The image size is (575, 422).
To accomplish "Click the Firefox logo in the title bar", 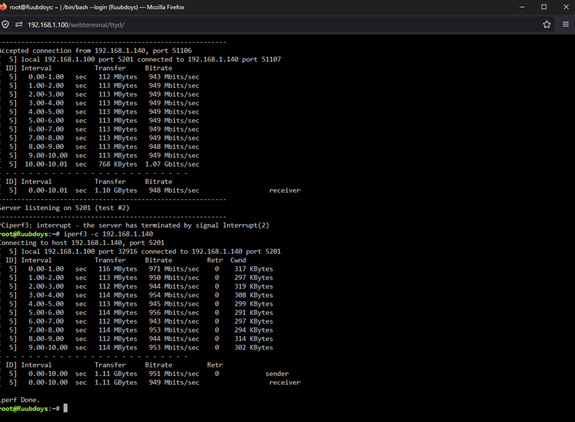I will click(x=3, y=7).
